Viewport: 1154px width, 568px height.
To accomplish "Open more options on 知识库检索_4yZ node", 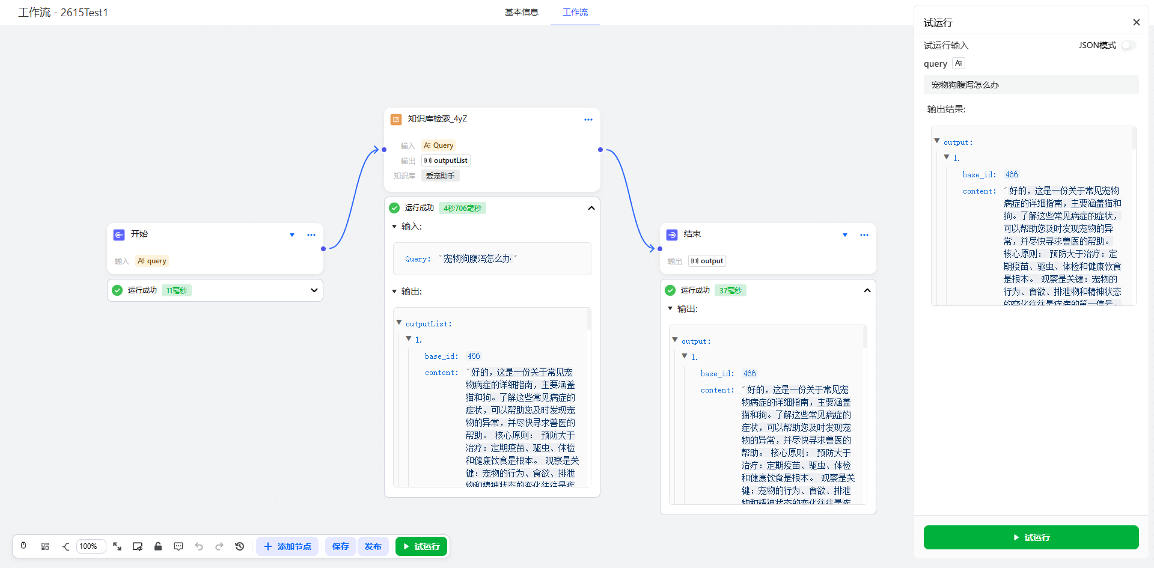I will (x=588, y=120).
